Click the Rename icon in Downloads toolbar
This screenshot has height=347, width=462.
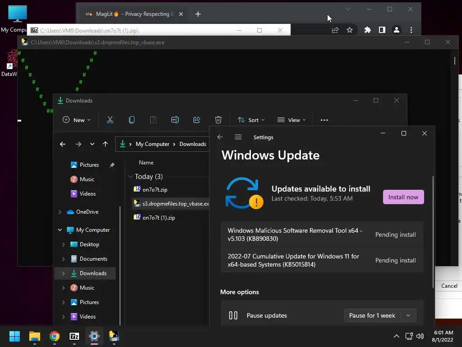pyautogui.click(x=175, y=120)
